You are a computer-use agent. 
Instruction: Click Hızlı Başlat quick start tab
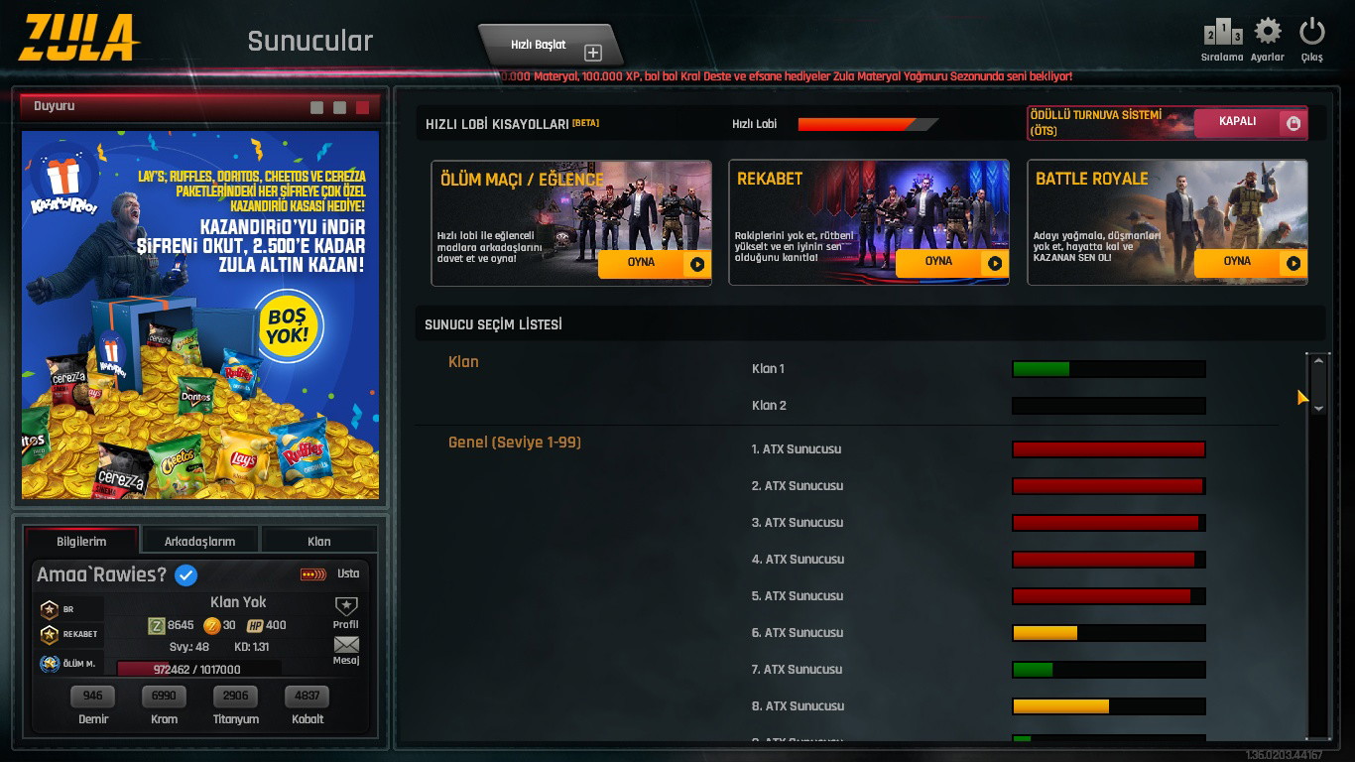551,46
